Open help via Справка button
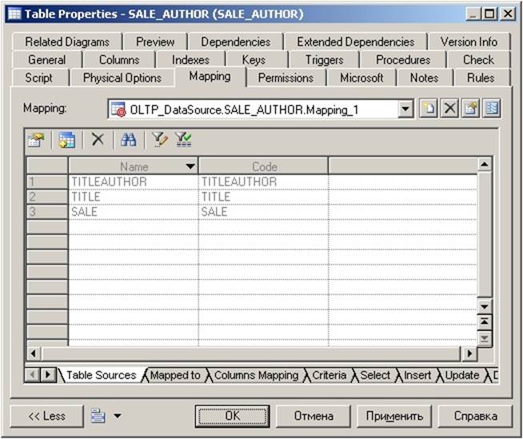This screenshot has width=523, height=439. (x=475, y=416)
